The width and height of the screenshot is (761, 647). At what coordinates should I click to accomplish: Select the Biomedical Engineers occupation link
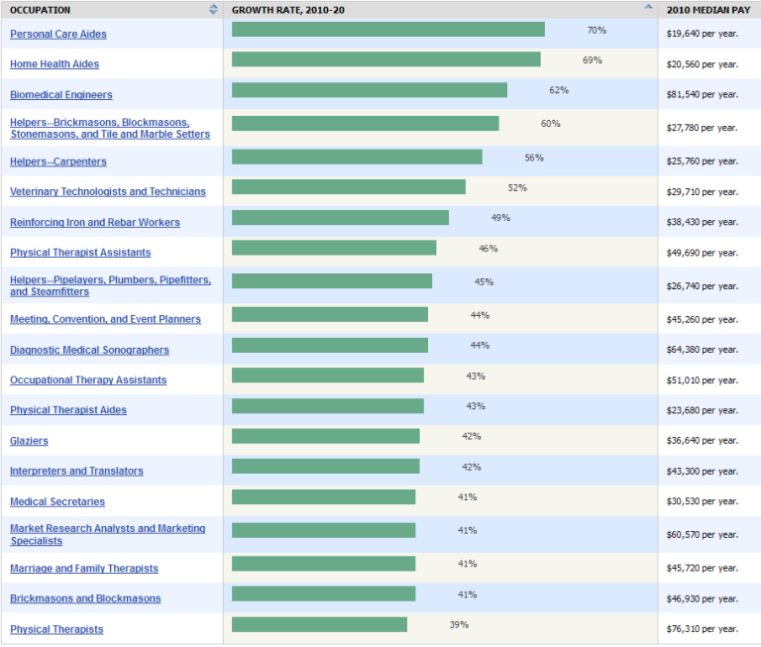point(61,95)
